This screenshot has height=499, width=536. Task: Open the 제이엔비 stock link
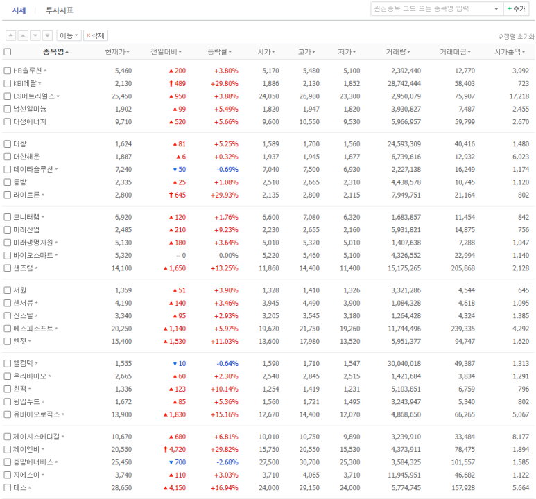(x=26, y=449)
